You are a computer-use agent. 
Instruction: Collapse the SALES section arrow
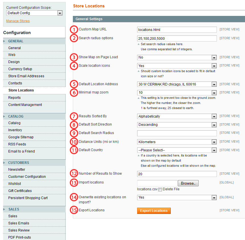pyautogui.click(x=4, y=209)
